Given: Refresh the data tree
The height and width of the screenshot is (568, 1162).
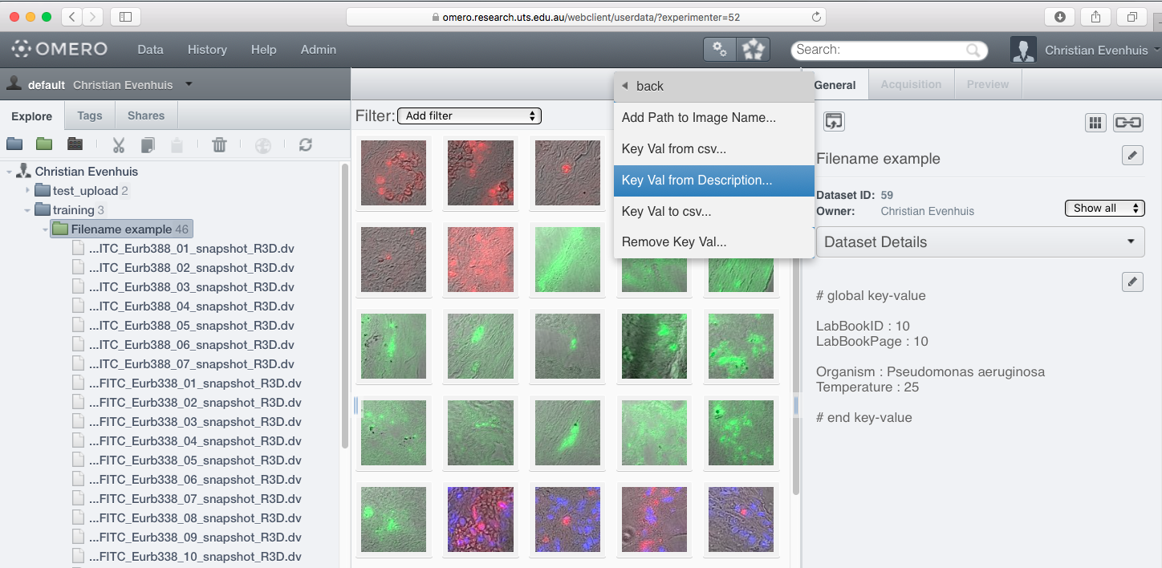Looking at the screenshot, I should click(305, 145).
